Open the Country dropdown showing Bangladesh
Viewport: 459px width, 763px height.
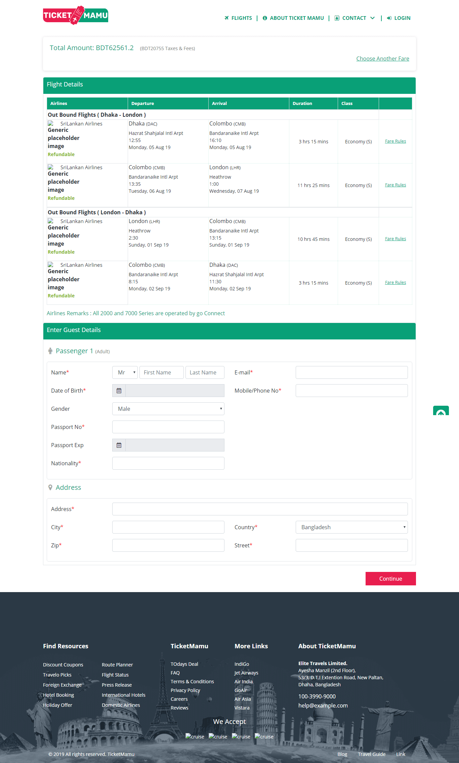pos(351,527)
